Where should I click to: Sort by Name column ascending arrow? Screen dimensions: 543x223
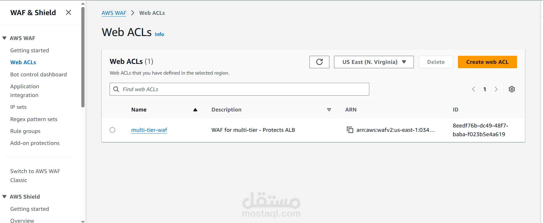point(195,110)
